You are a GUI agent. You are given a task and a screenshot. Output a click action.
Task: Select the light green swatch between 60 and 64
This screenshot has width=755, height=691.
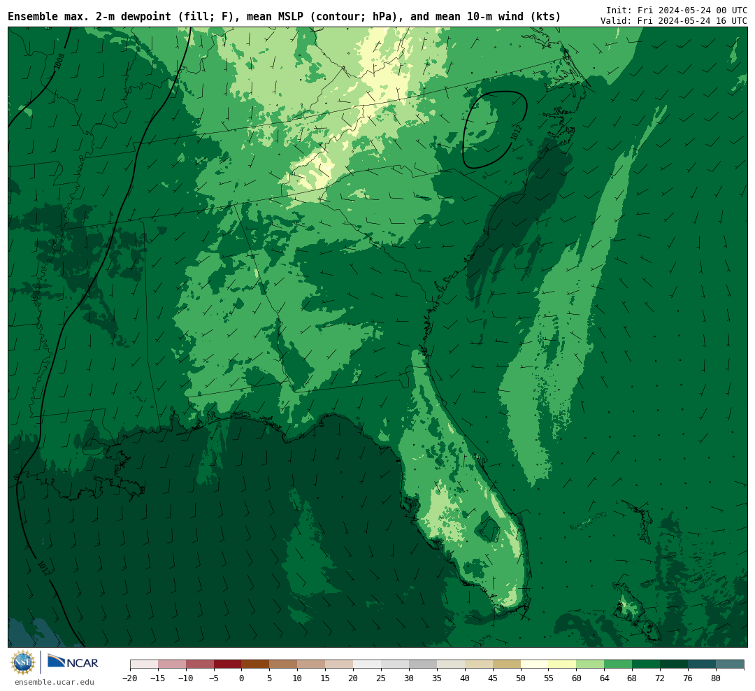pos(591,664)
